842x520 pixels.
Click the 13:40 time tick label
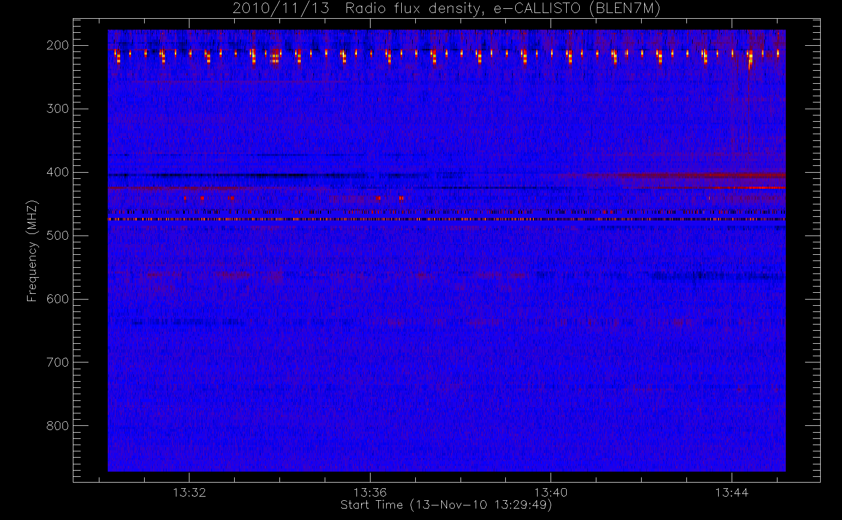pos(551,492)
